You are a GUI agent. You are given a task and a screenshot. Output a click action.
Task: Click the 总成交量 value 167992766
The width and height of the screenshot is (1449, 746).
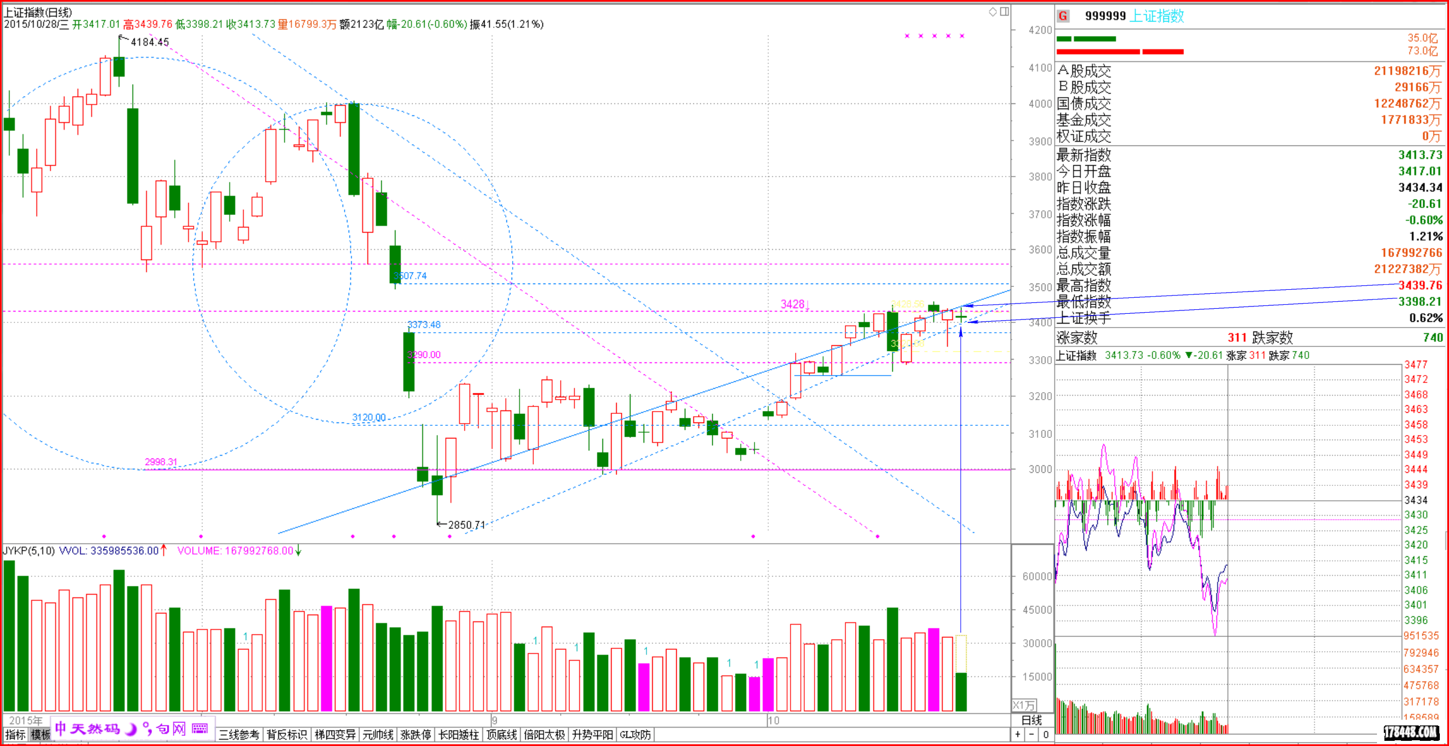(x=1412, y=253)
